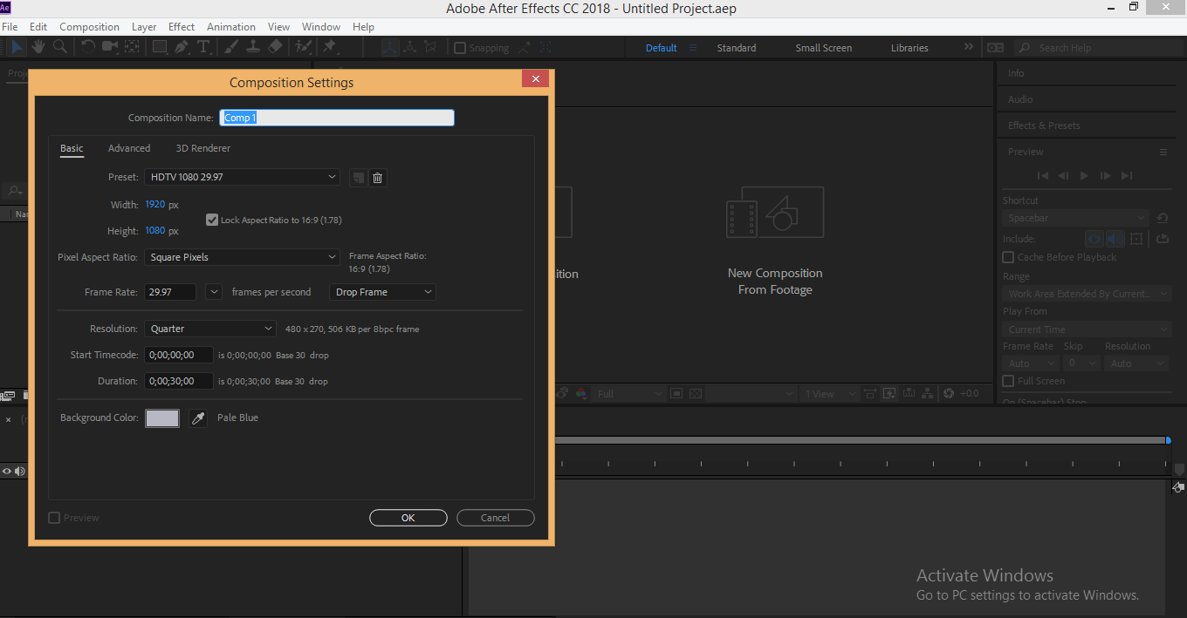The image size is (1187, 618).
Task: Enable the Snapping checkbox
Action: (x=460, y=48)
